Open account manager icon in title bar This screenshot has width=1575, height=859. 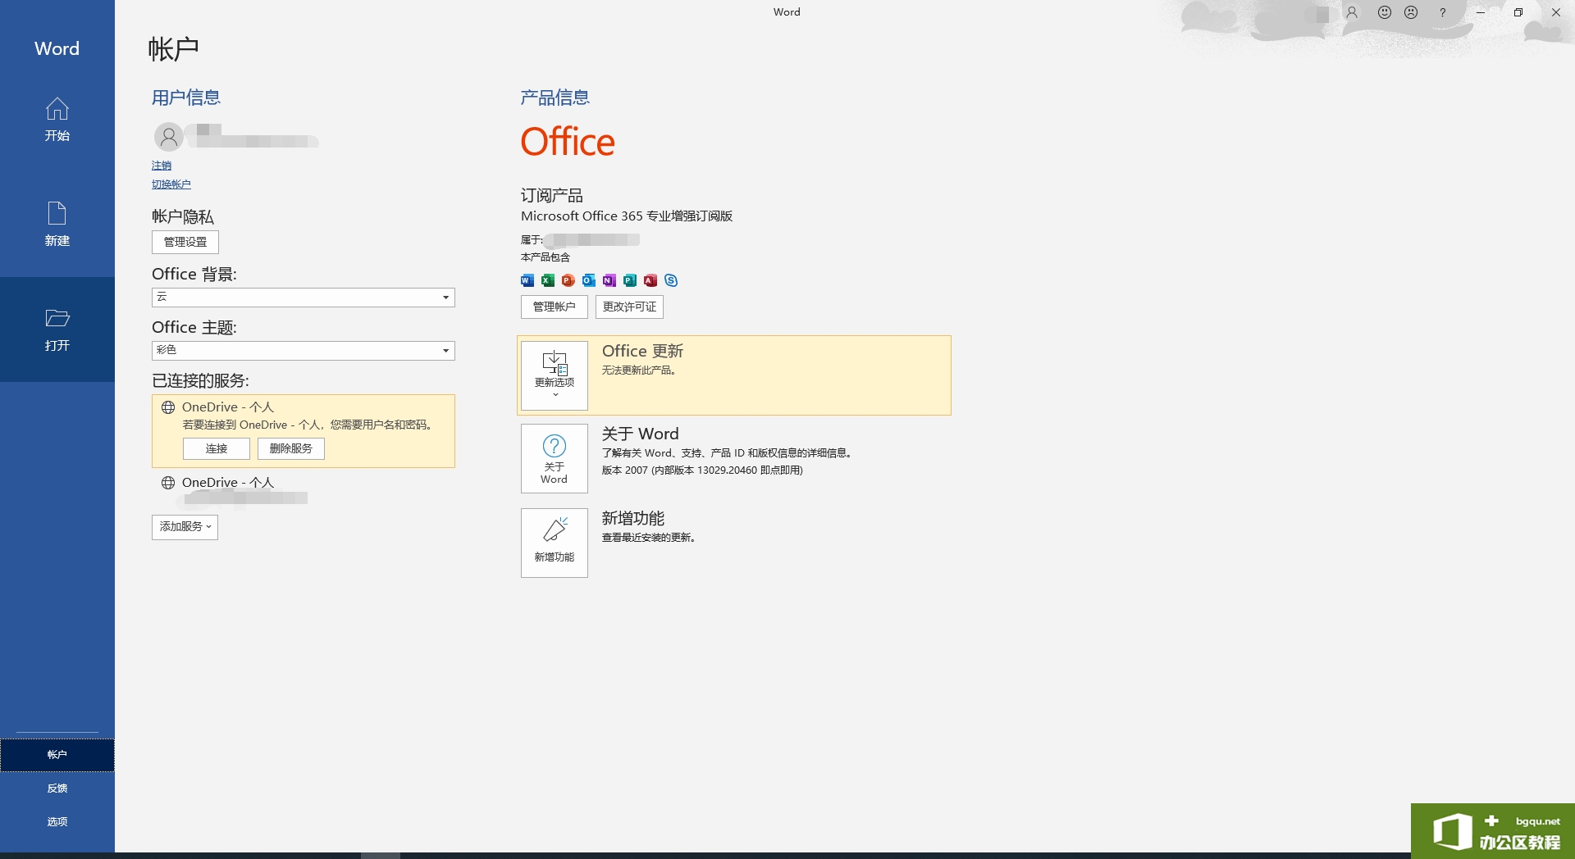click(1352, 12)
